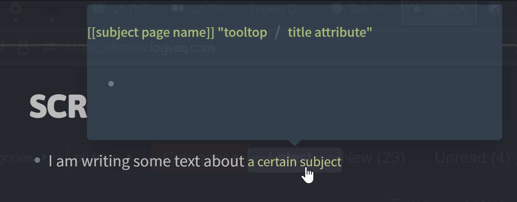Click the padlock icon in the address bar
Image resolution: width=517 pixels, height=202 pixels.
24,47
